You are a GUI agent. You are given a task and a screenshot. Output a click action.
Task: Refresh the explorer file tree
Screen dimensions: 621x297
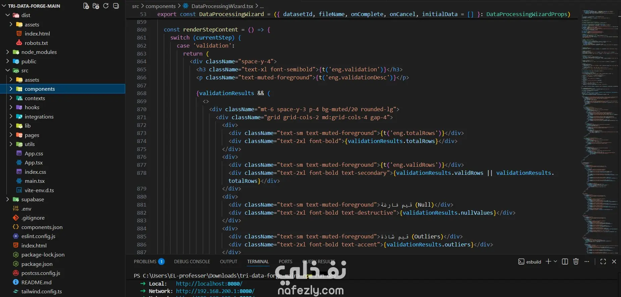(x=106, y=6)
